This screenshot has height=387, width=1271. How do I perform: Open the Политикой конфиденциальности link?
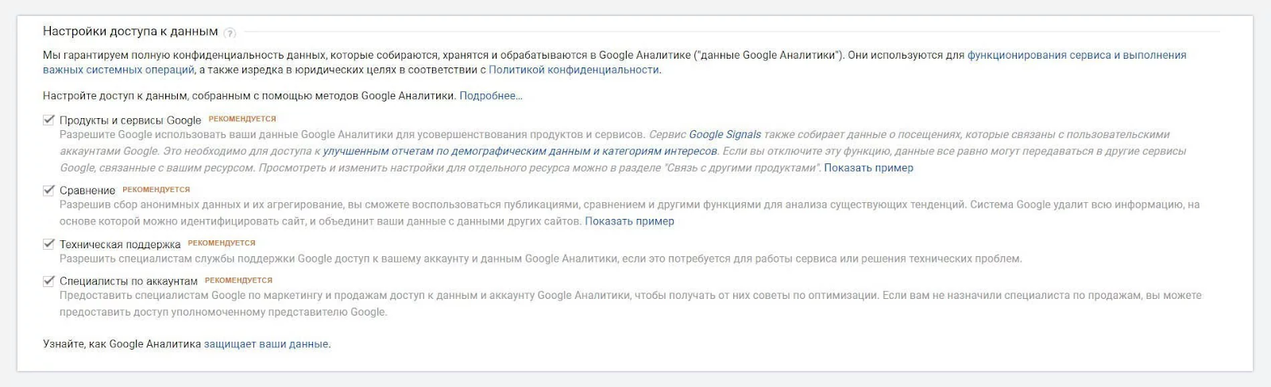pos(574,70)
